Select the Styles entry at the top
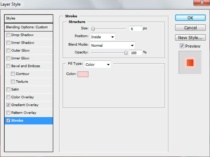The height and width of the screenshot is (157, 210). [x=29, y=18]
